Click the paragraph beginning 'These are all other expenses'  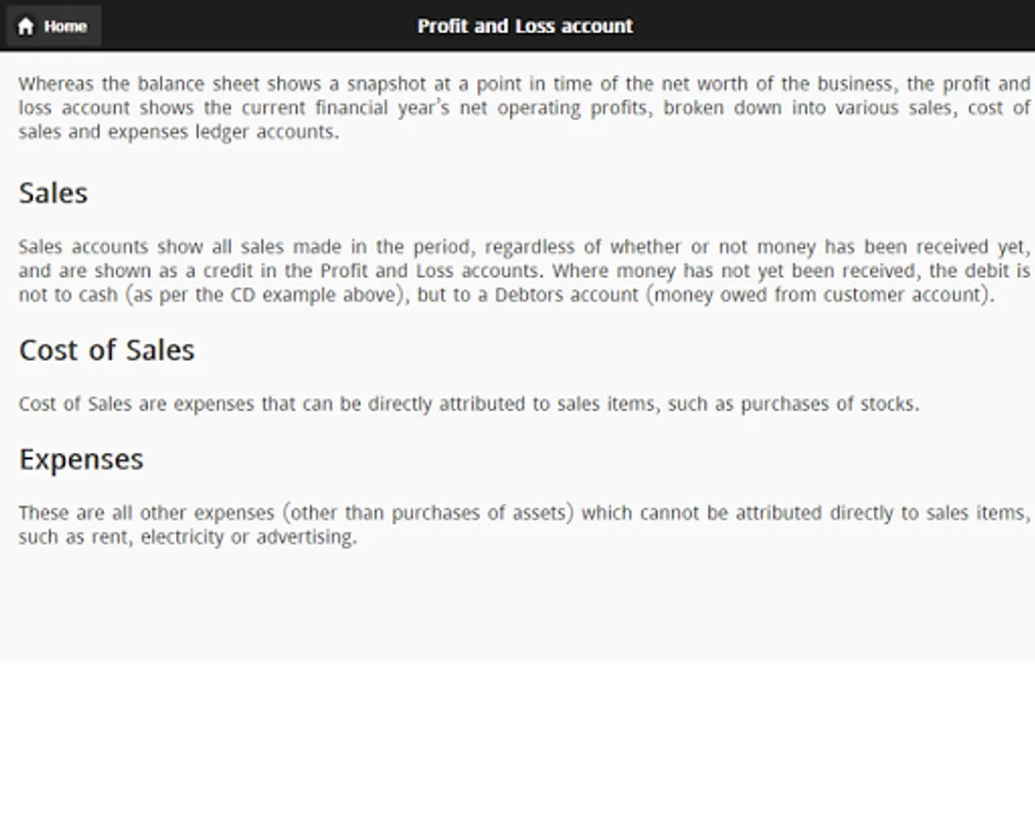pyautogui.click(x=524, y=525)
